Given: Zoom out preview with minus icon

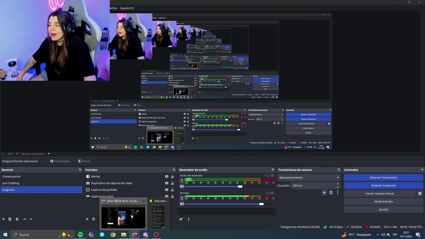Looking at the screenshot, I should click(3, 154).
